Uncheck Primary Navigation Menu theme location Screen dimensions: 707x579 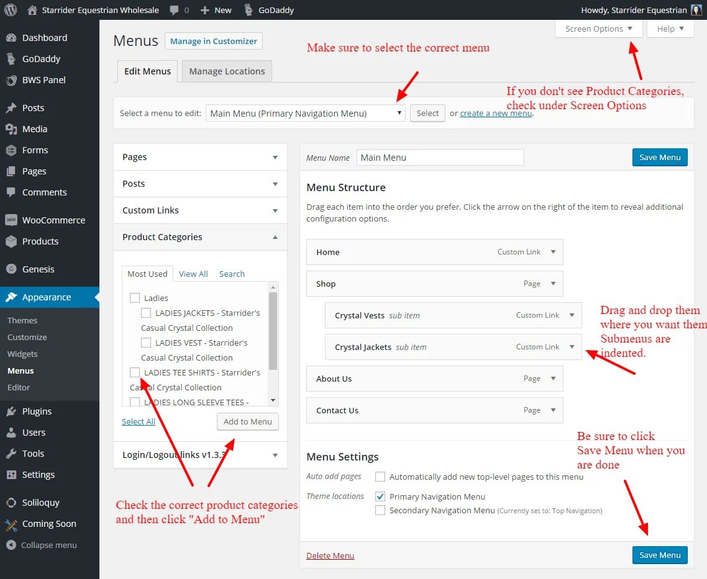point(380,496)
